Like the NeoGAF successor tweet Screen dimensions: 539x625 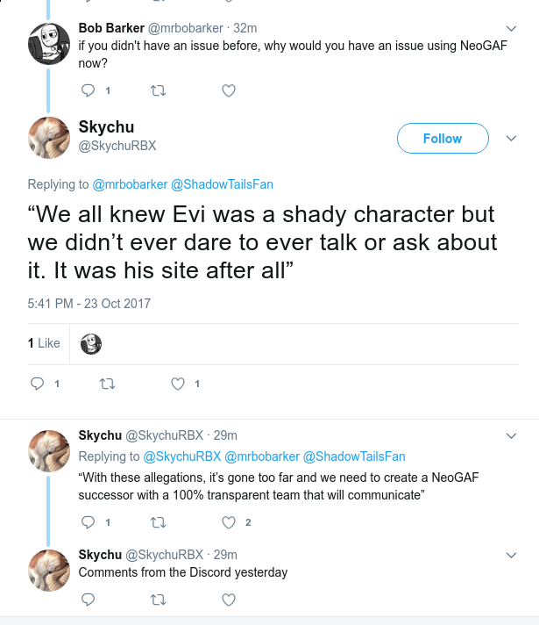point(229,522)
